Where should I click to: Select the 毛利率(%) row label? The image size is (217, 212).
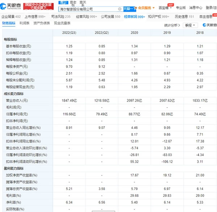point(13,195)
